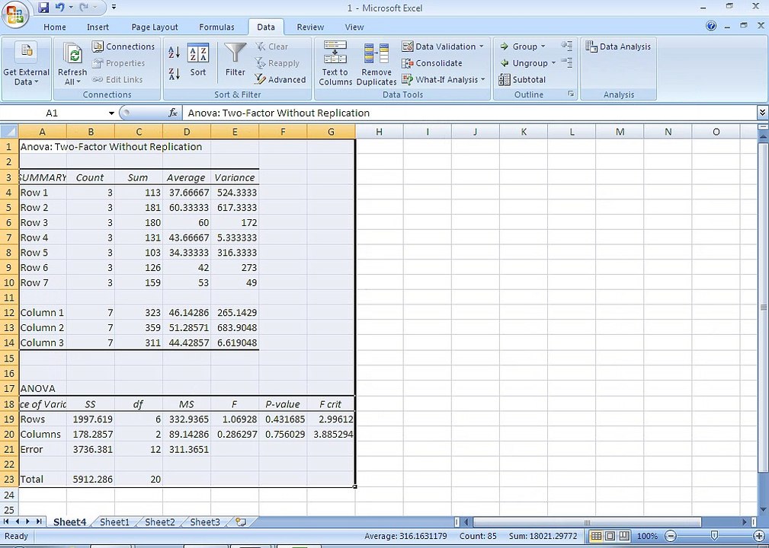
Task: Click the Advanced filter button
Action: [280, 79]
